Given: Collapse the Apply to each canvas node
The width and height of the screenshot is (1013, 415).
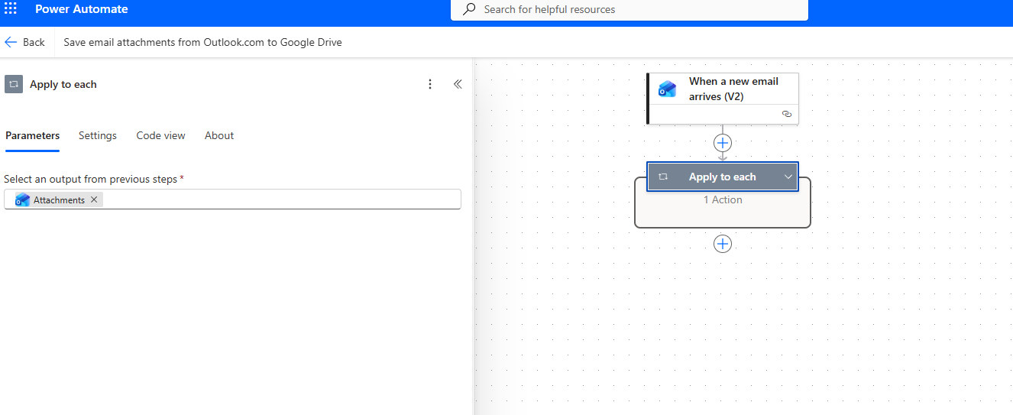Looking at the screenshot, I should (x=788, y=177).
